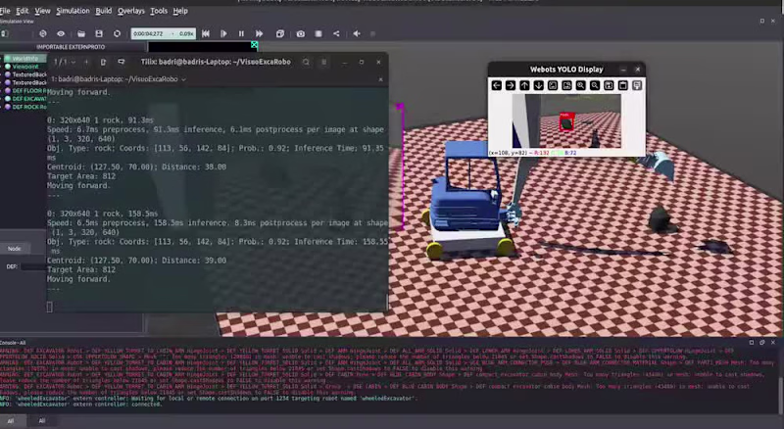Select DEF EXCAVAT node in scene tree

(25, 99)
